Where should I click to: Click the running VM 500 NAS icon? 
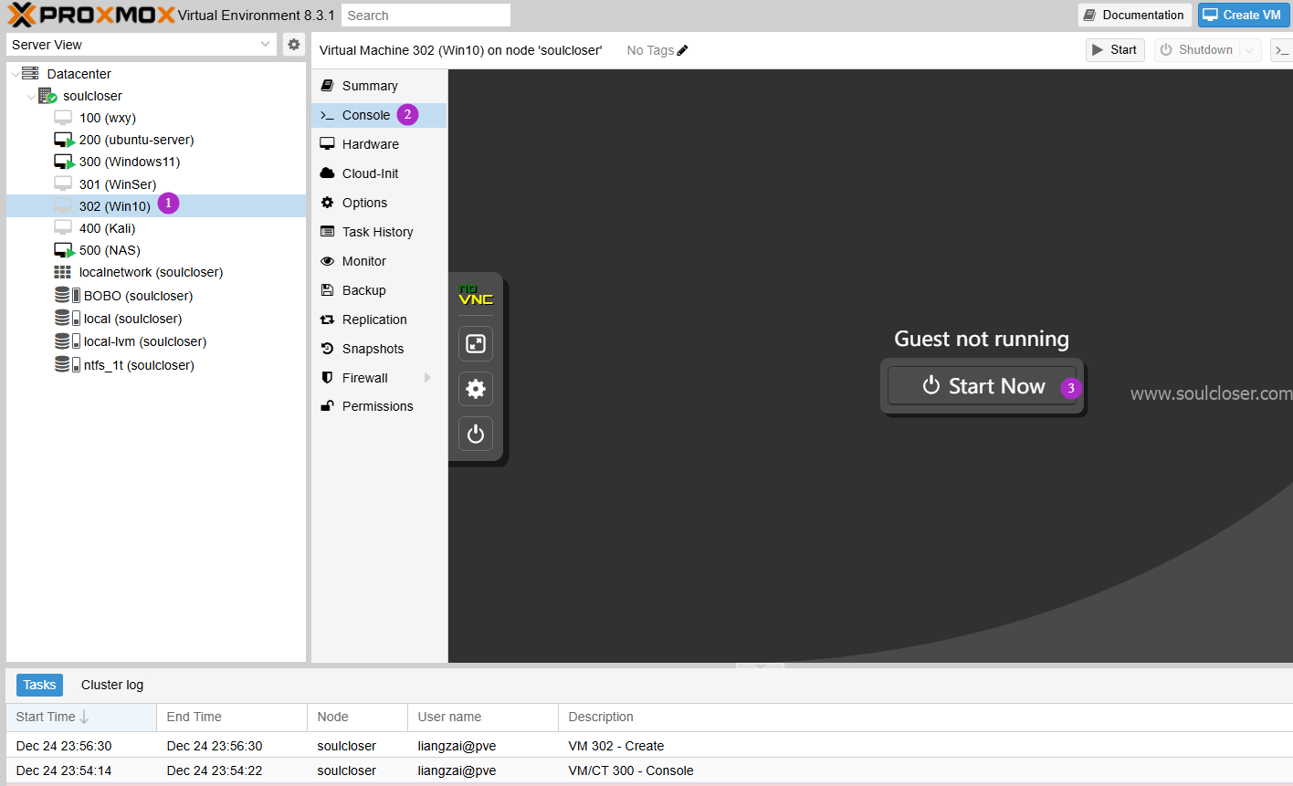coord(64,250)
